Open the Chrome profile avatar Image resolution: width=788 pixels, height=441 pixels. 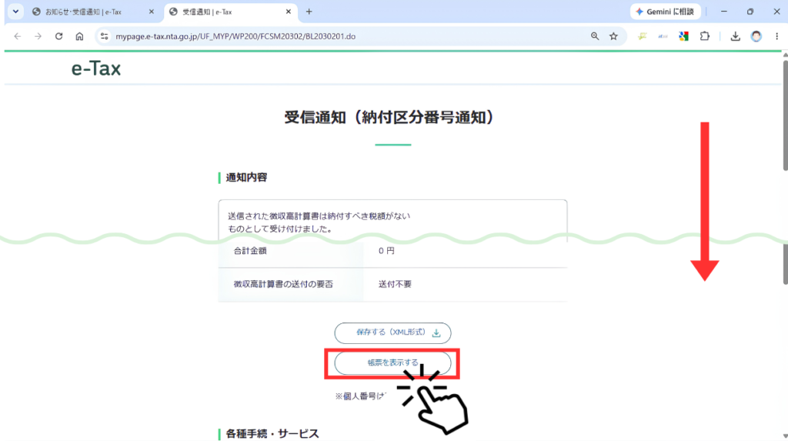[756, 36]
